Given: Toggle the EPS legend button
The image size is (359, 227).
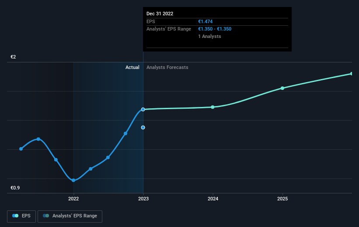Looking at the screenshot, I should (x=21, y=216).
